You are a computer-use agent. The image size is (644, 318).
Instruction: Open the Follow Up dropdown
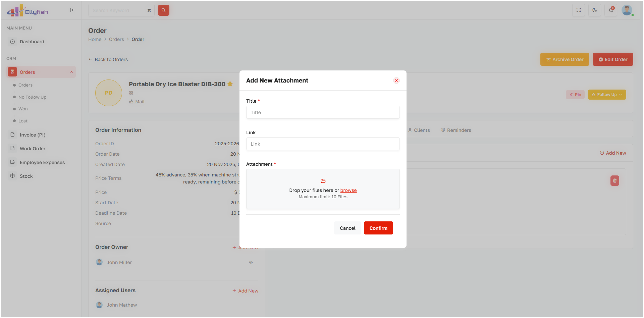[x=606, y=95]
